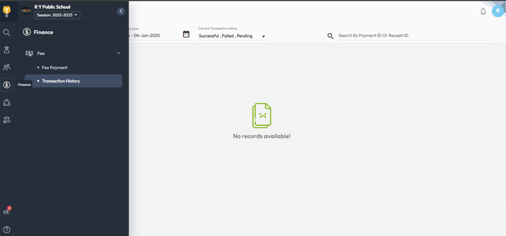Click the notification bell icon

pos(483,11)
